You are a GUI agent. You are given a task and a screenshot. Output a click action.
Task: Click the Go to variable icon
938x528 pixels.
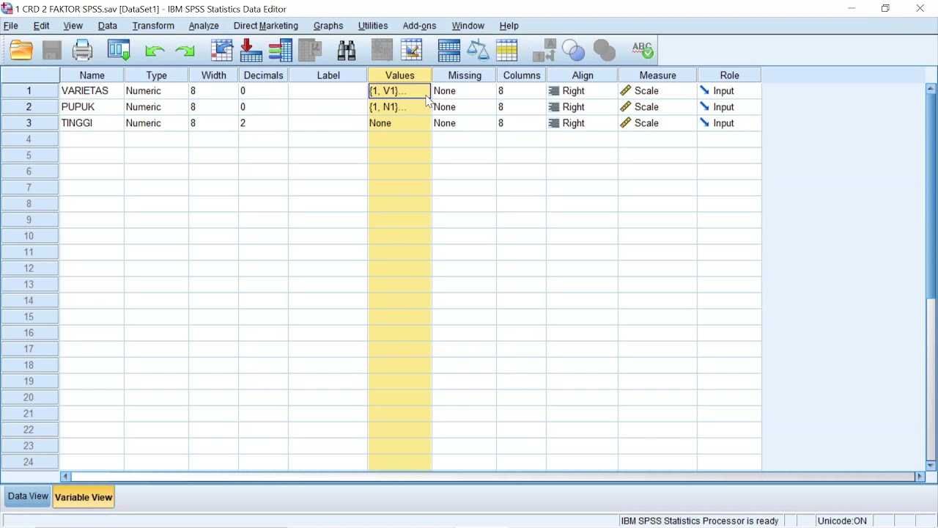[x=251, y=51]
